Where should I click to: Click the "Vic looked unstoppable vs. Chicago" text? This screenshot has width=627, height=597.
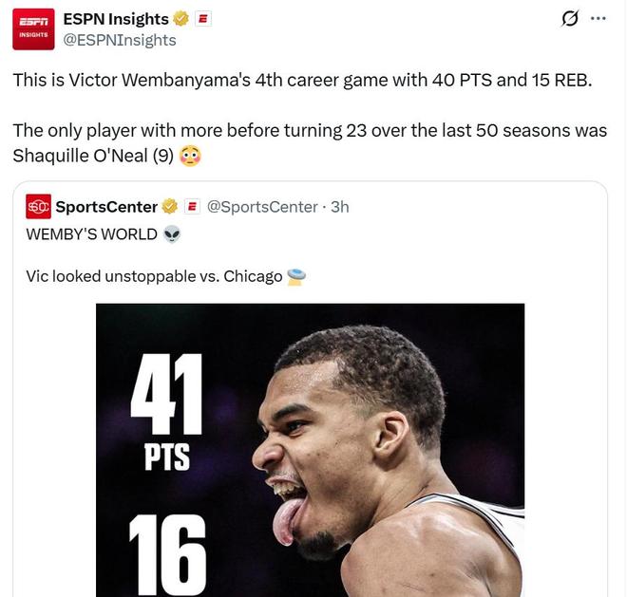pos(154,276)
